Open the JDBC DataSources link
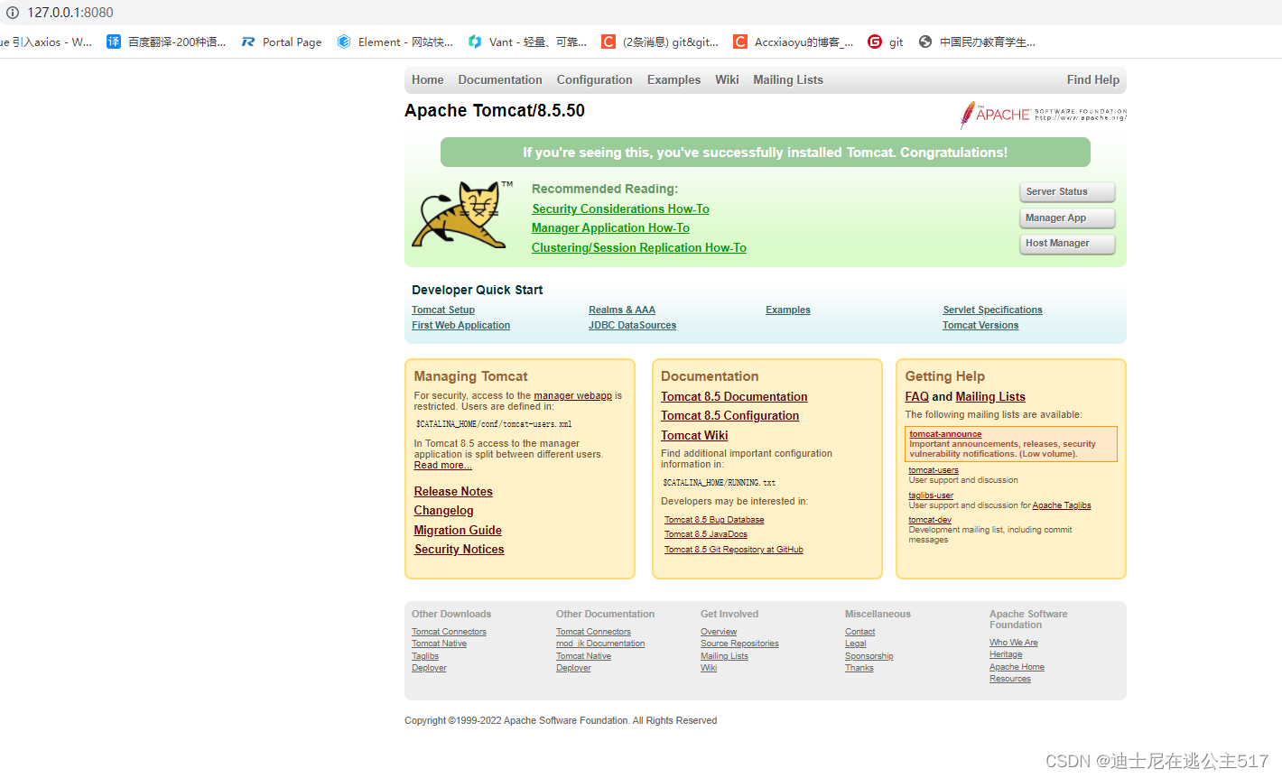This screenshot has height=778, width=1282. [x=632, y=325]
